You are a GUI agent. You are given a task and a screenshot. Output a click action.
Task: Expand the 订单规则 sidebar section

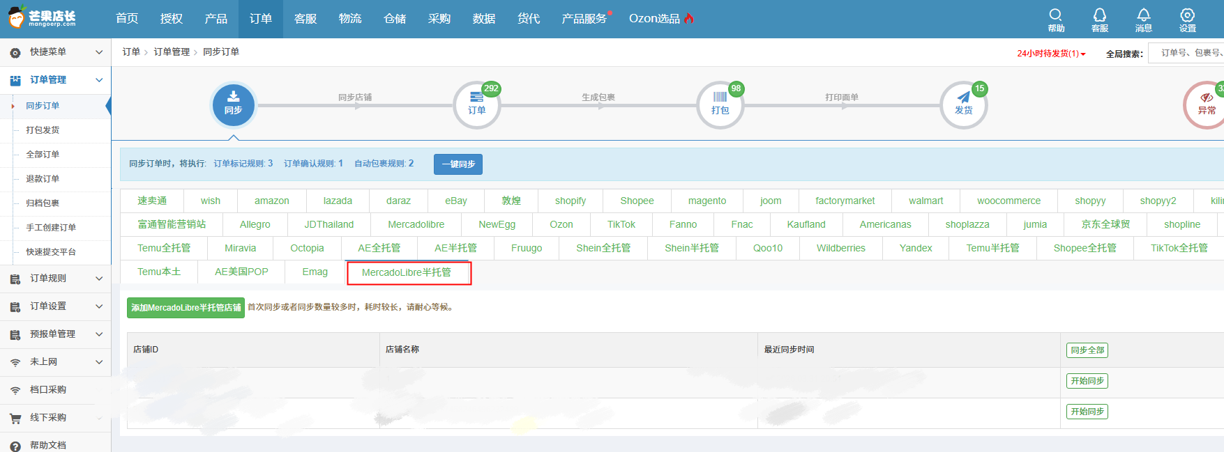[56, 279]
